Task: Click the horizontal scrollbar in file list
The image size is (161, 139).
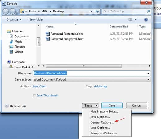Action: (x=83, y=66)
